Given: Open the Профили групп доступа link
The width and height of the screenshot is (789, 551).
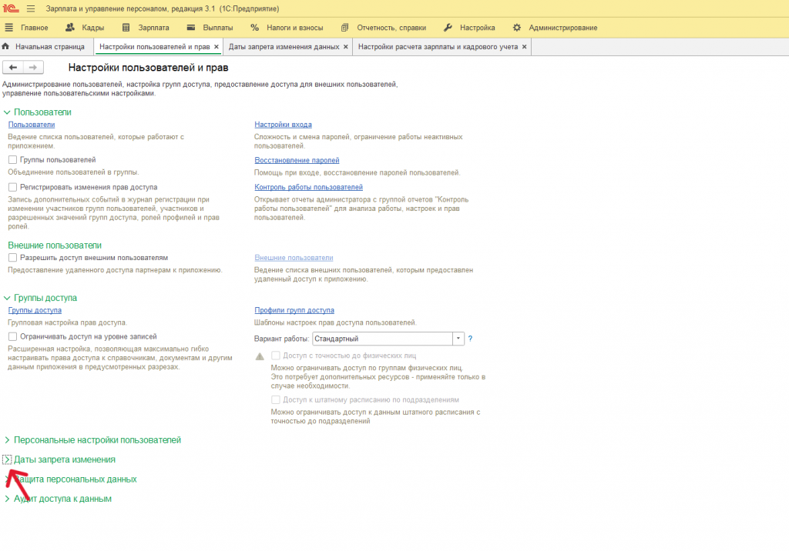Looking at the screenshot, I should coord(294,310).
